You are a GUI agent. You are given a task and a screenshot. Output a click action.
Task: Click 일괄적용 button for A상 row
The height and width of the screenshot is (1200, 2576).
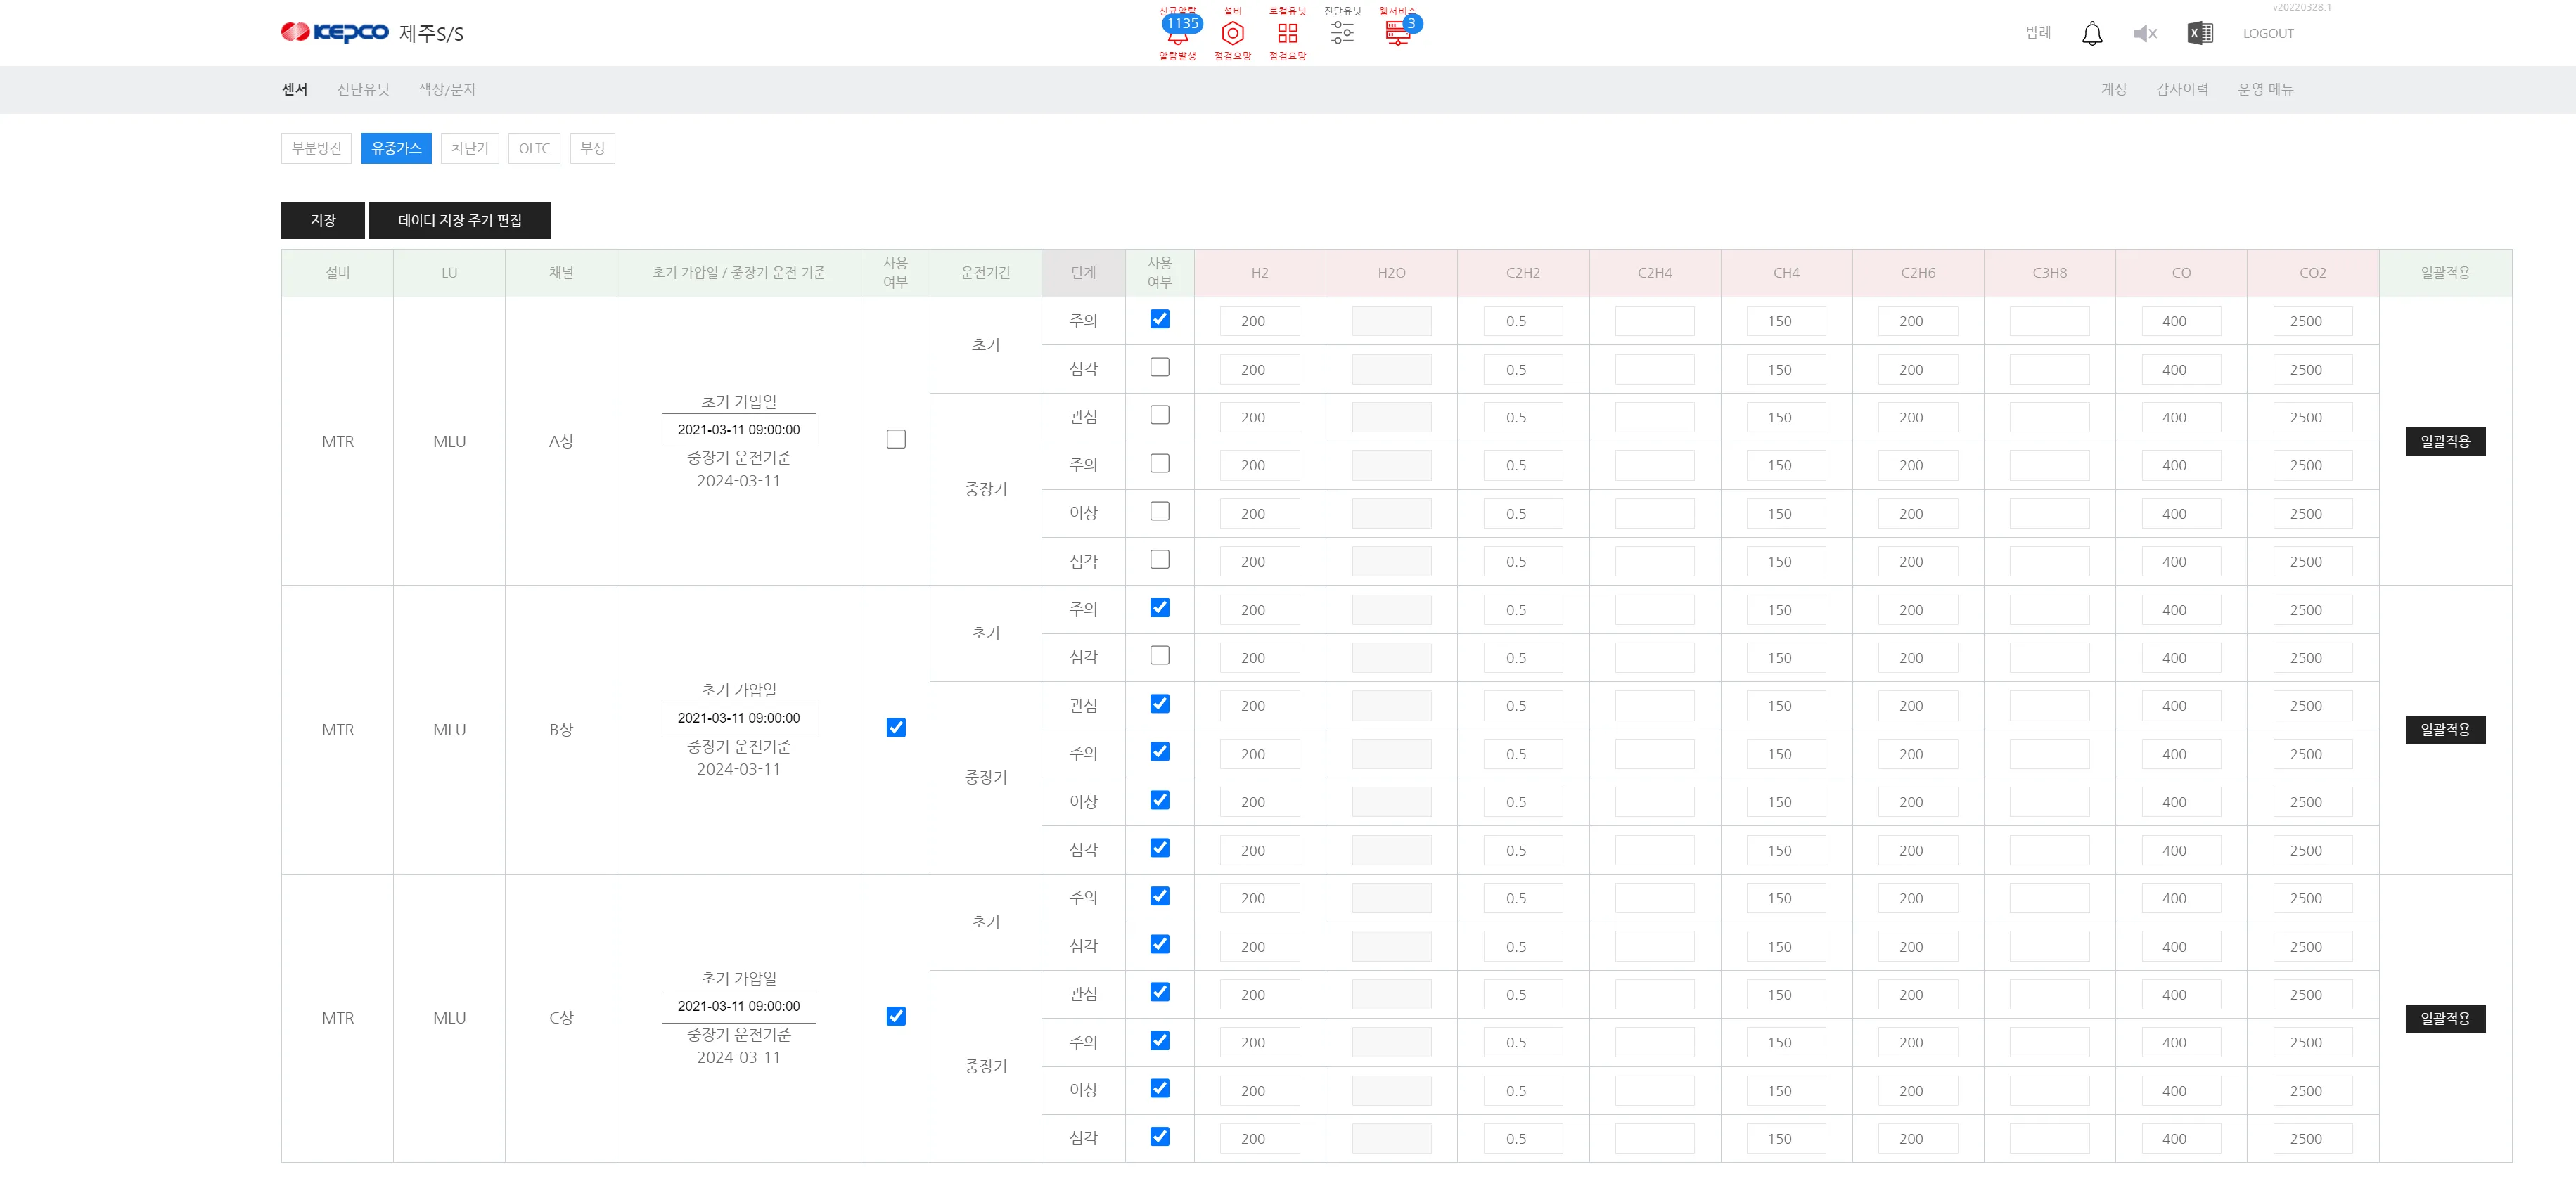pyautogui.click(x=2444, y=441)
